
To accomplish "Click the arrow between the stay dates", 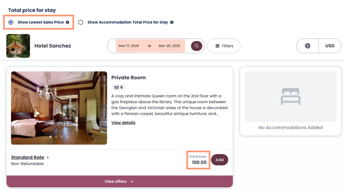I will click(x=149, y=46).
